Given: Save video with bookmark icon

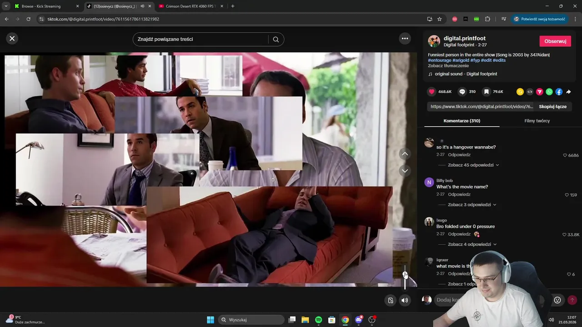Looking at the screenshot, I should click(x=486, y=92).
